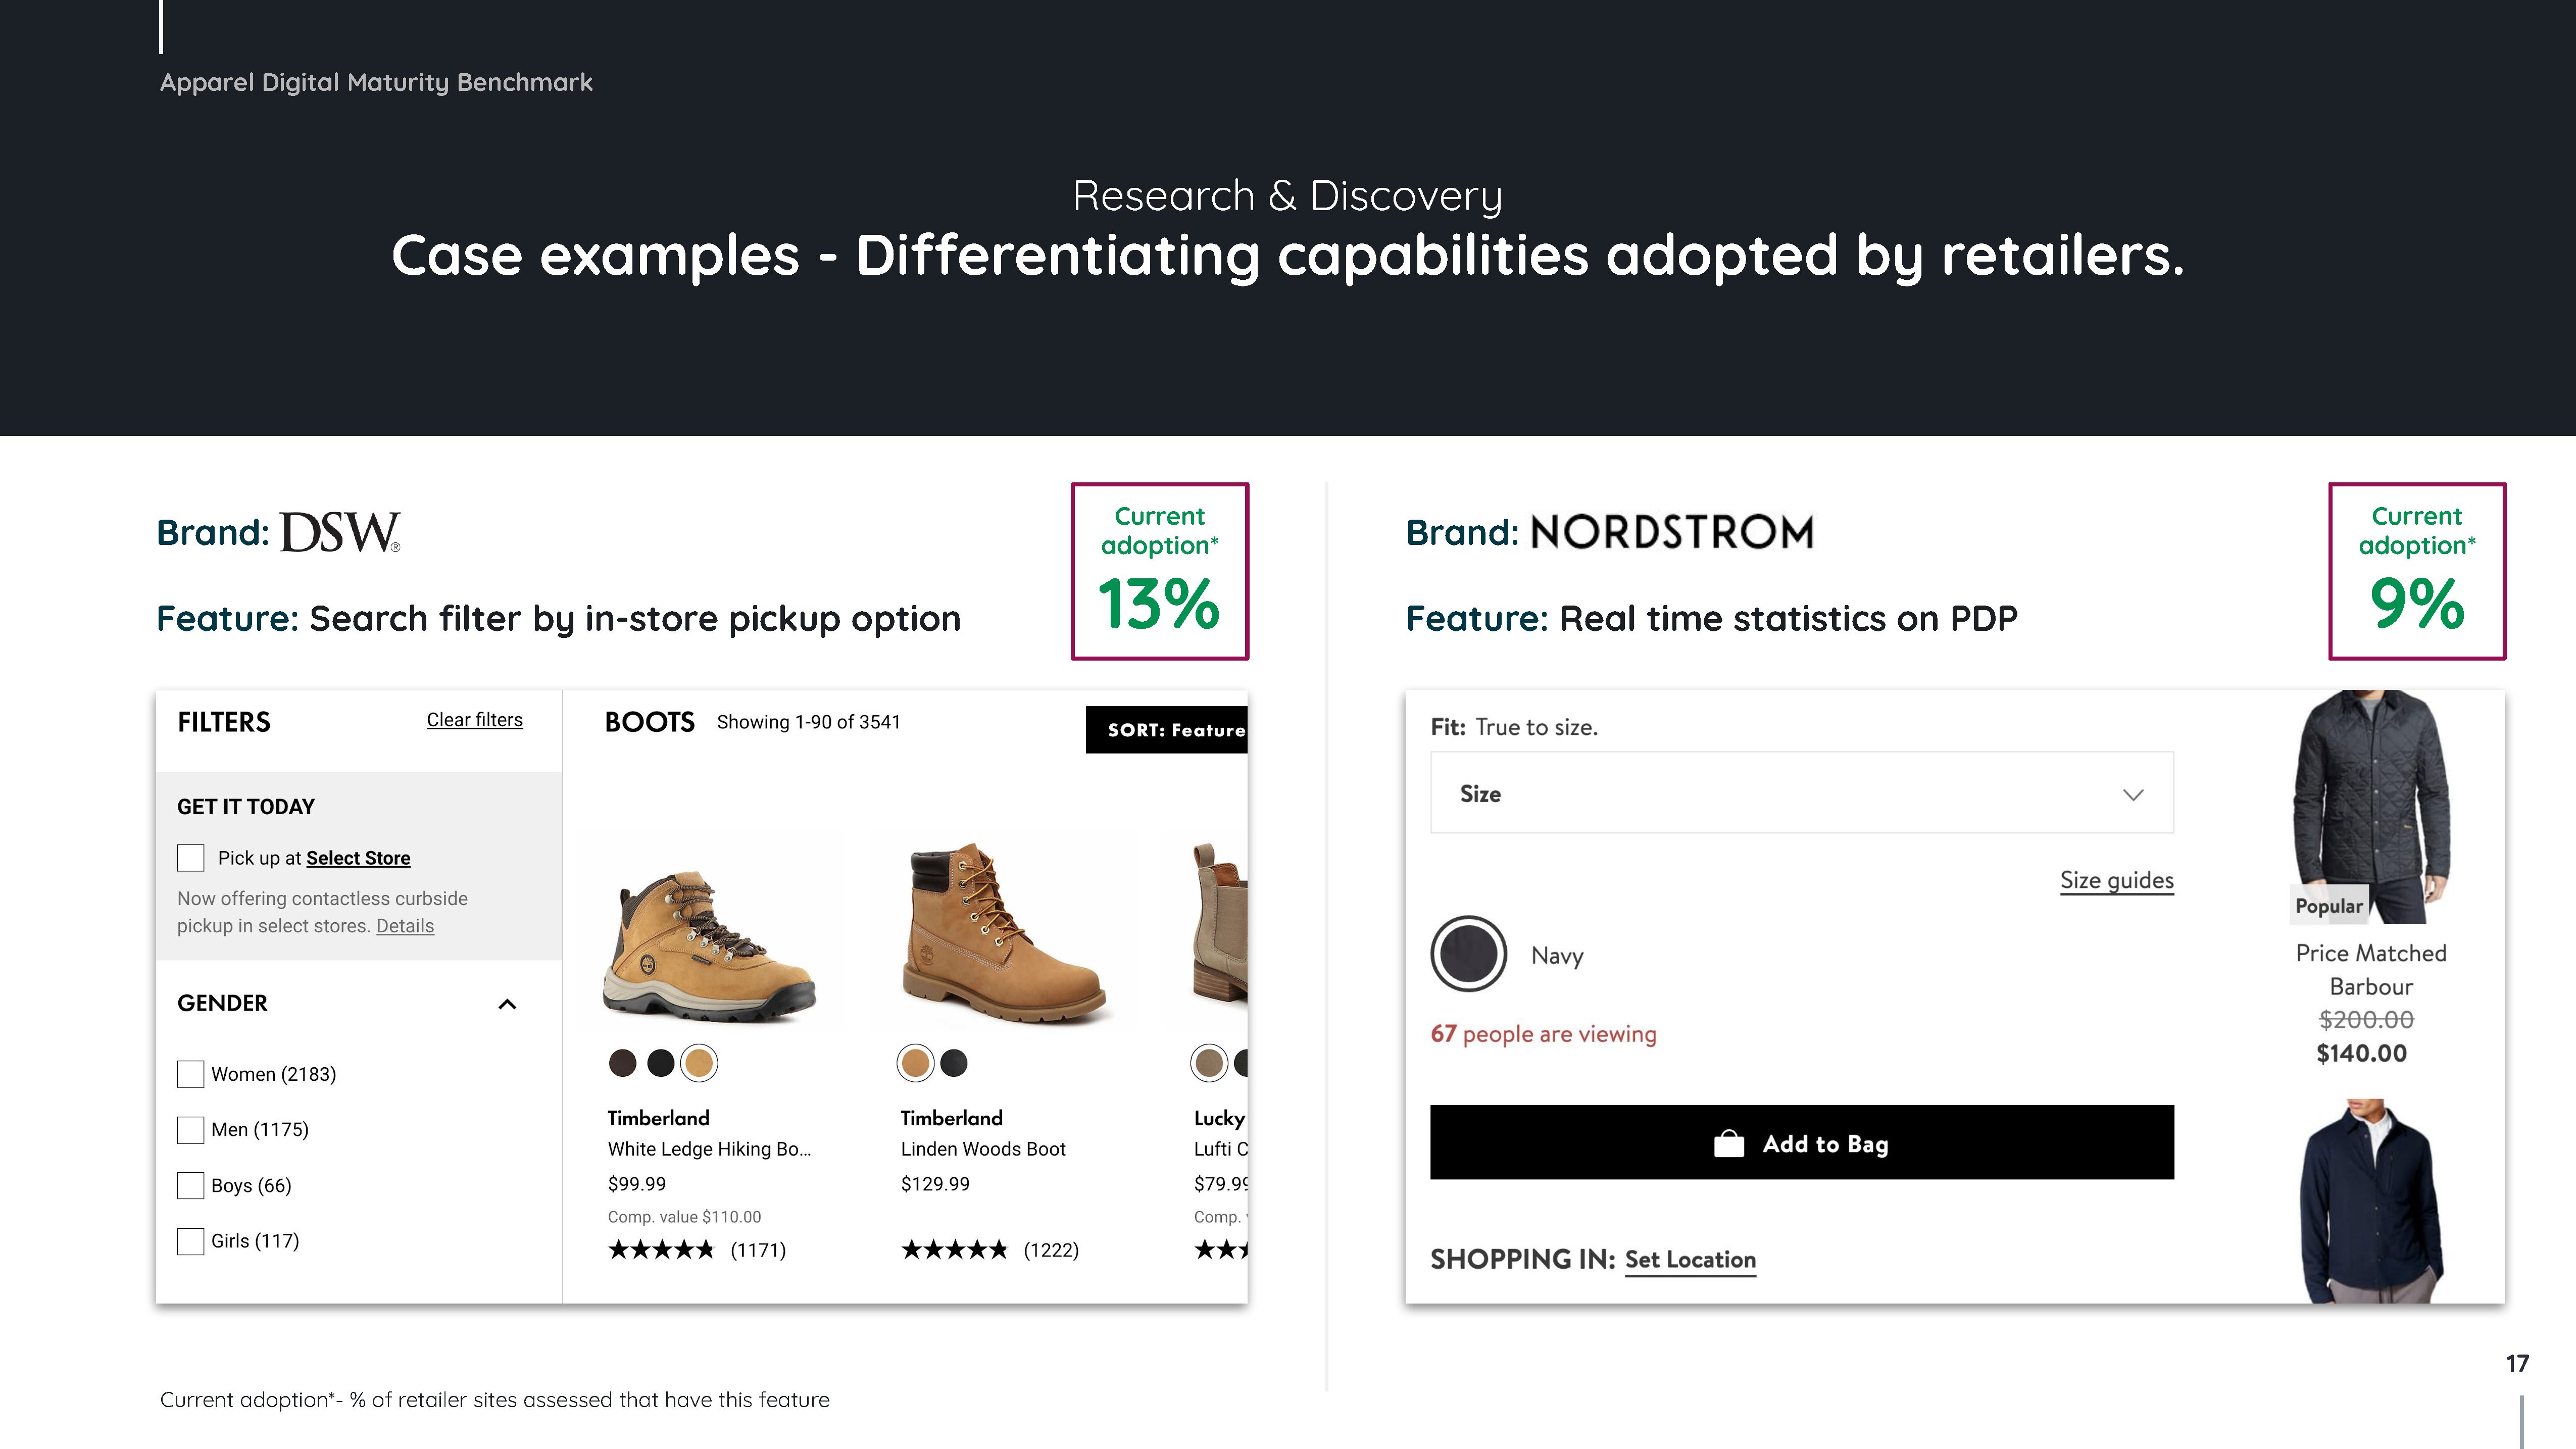Click the $200.00 struck-through price
2576x1449 pixels.
[2366, 1020]
